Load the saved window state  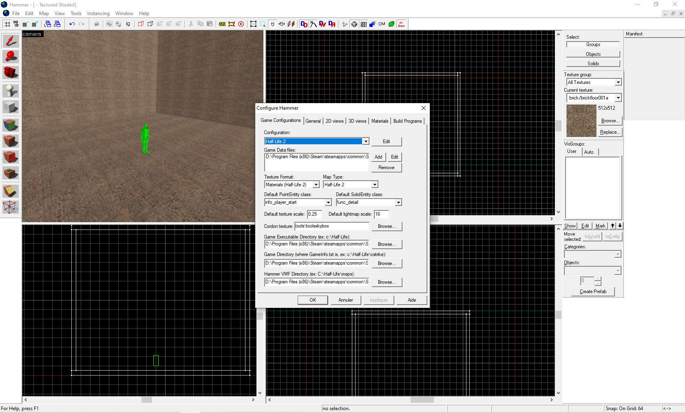48,24
